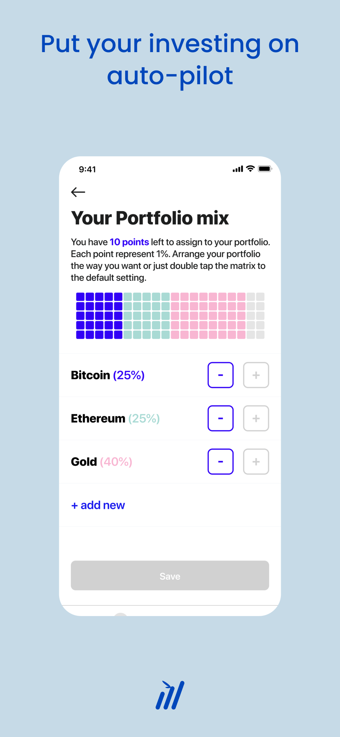This screenshot has height=737, width=340.
Task: Select the gray unassigned squares in matrix
Action: pos(255,316)
